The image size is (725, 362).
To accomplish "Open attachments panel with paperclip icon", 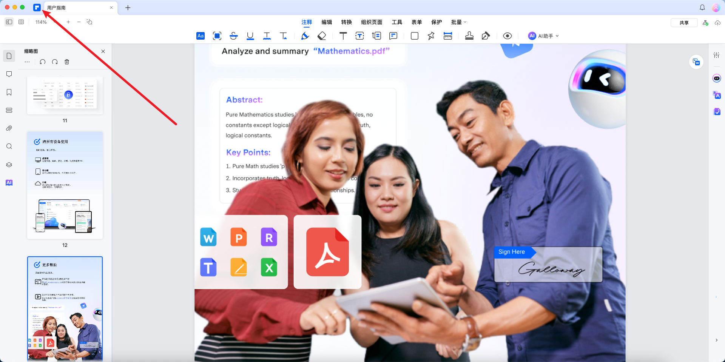I will coord(9,128).
